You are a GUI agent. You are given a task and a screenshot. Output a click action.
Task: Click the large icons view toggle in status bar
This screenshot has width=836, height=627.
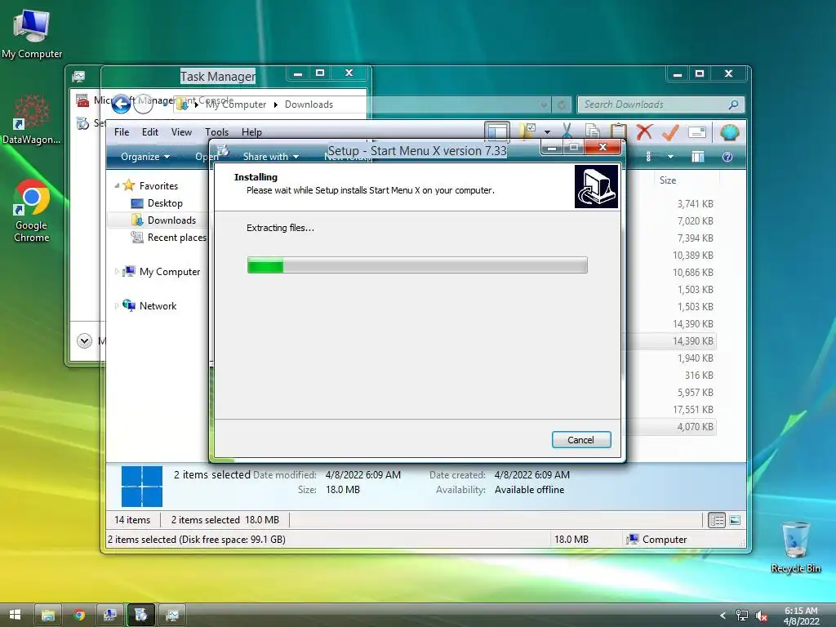click(735, 520)
